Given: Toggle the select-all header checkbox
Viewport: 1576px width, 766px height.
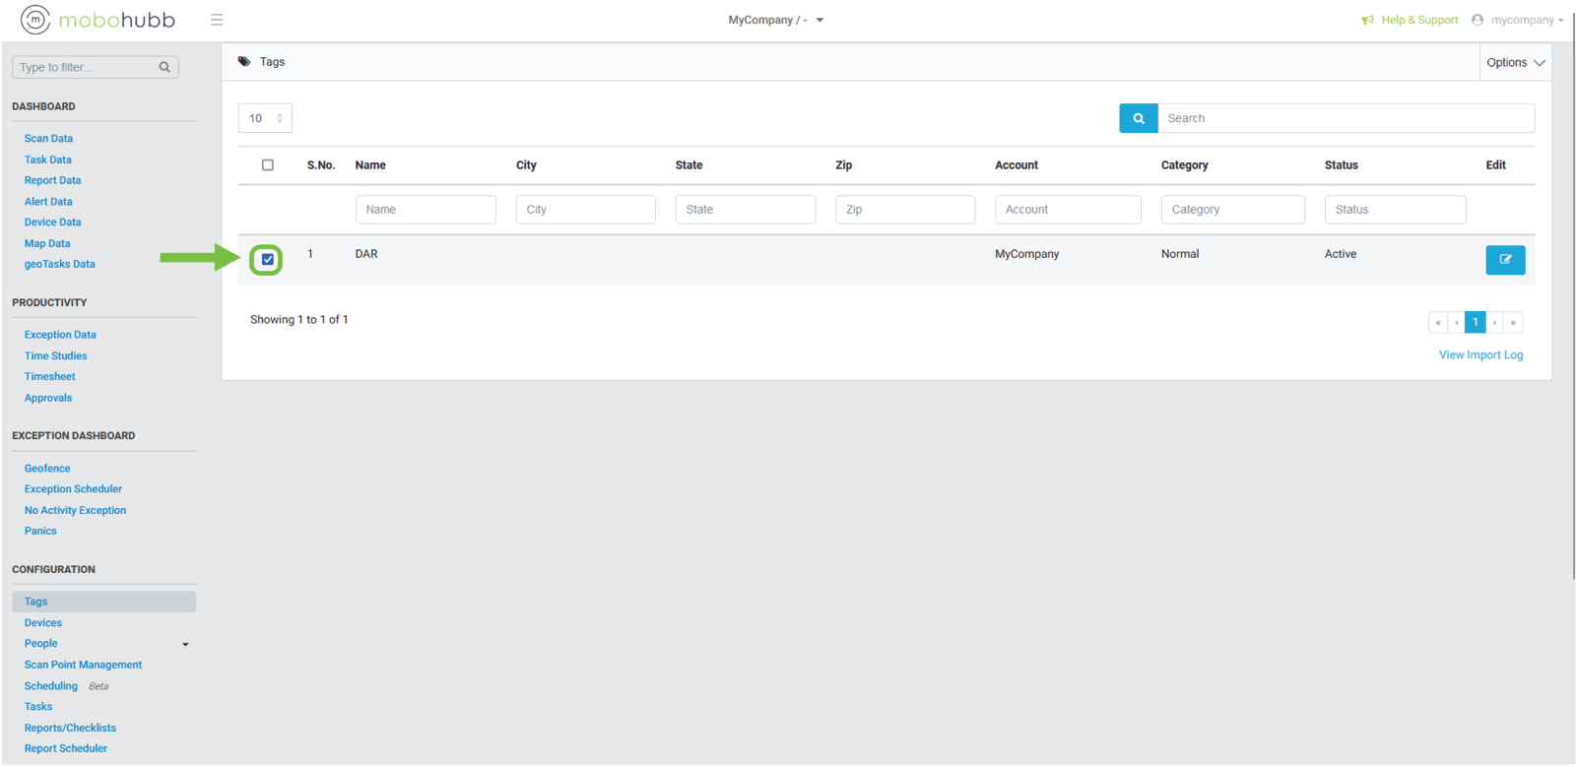Looking at the screenshot, I should pyautogui.click(x=268, y=165).
